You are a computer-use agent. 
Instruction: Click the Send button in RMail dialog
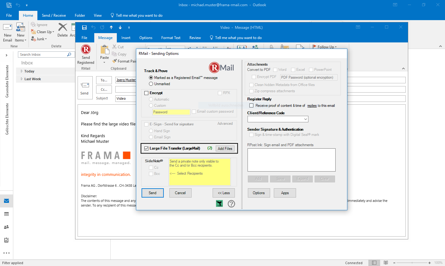click(153, 193)
